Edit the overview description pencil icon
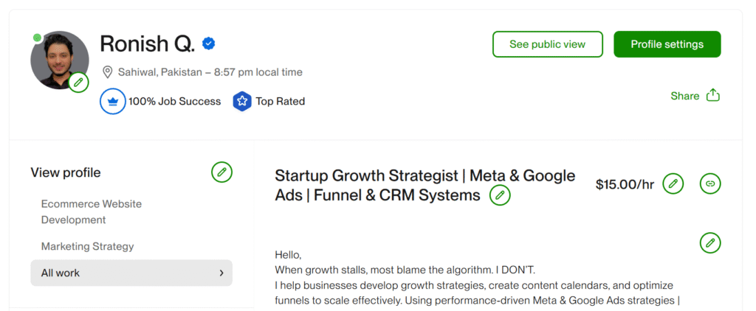Screen dimensions: 756x311 click(710, 242)
